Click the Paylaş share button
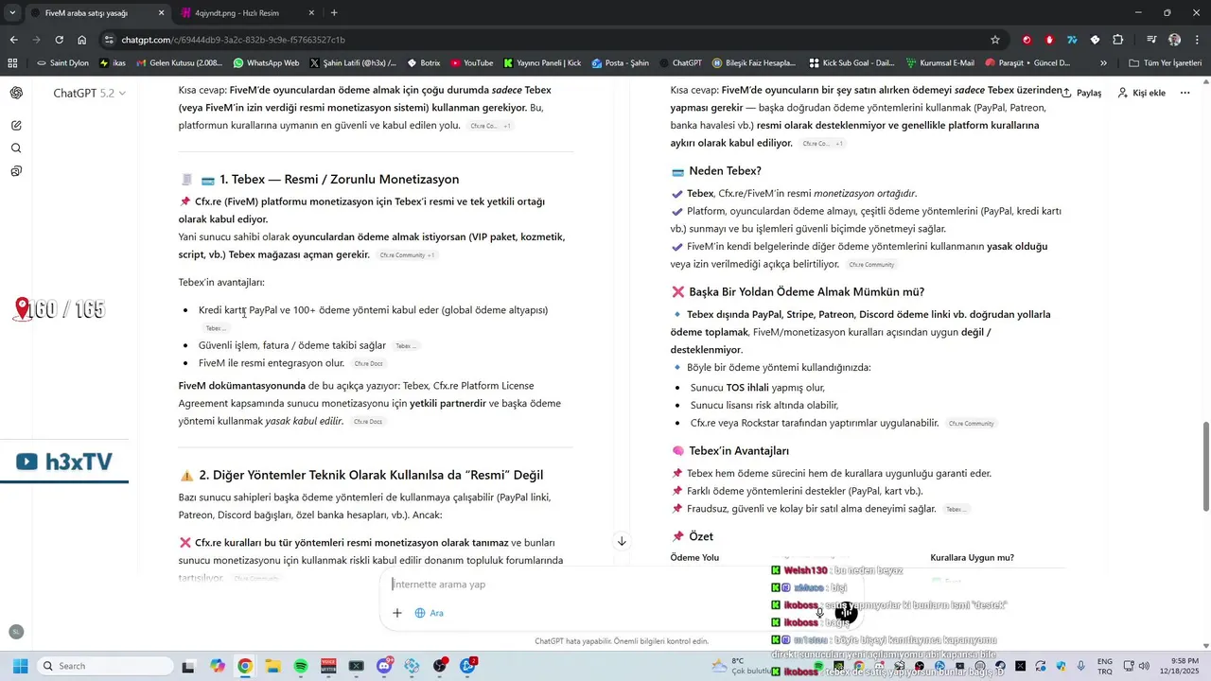The height and width of the screenshot is (681, 1211). point(1081,93)
